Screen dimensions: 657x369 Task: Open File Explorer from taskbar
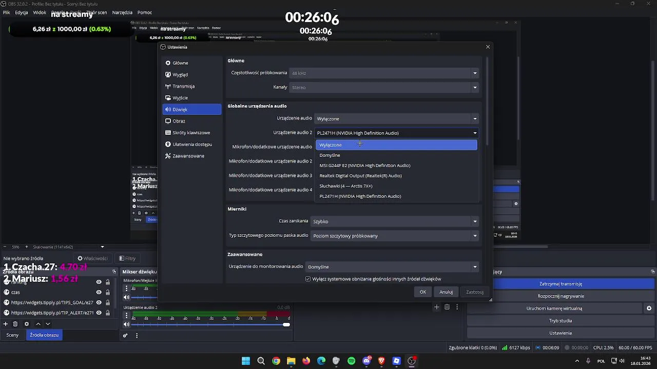(291, 361)
